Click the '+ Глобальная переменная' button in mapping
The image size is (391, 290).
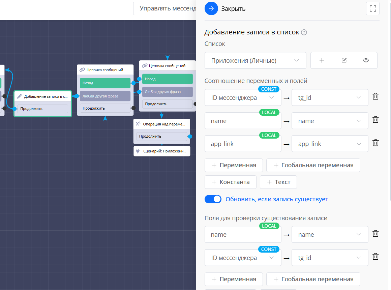pyautogui.click(x=313, y=165)
